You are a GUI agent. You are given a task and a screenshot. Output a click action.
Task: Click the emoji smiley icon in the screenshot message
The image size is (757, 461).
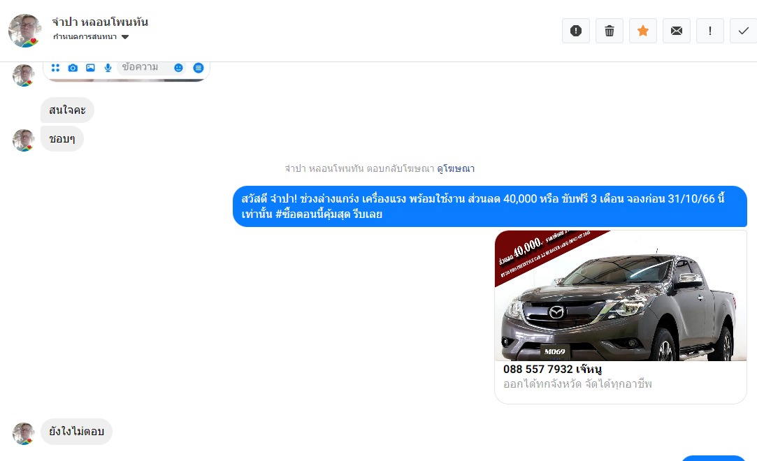point(179,68)
